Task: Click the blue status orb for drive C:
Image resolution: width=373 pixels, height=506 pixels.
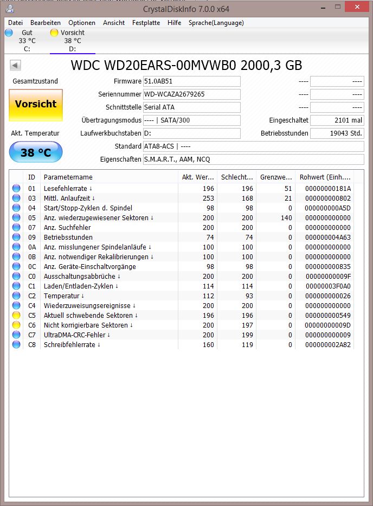Action: pos(9,33)
